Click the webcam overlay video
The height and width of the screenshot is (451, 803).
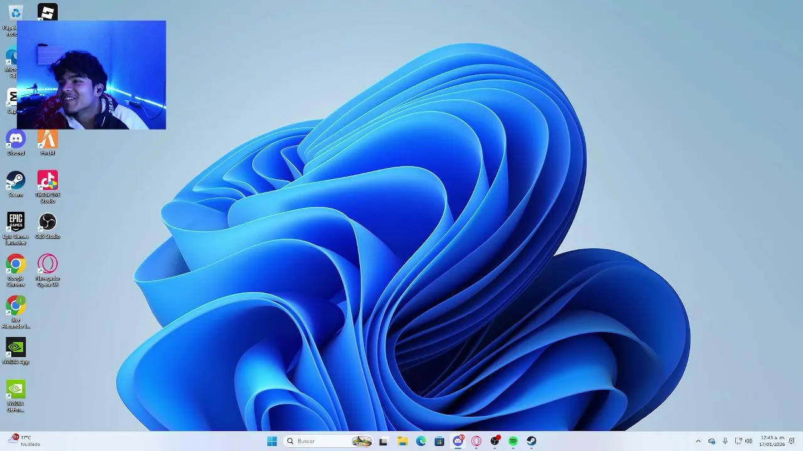(92, 75)
